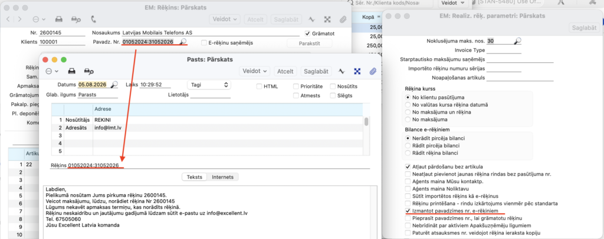
Task: Select No klientu pasūtījuma radio button
Action: (408, 97)
